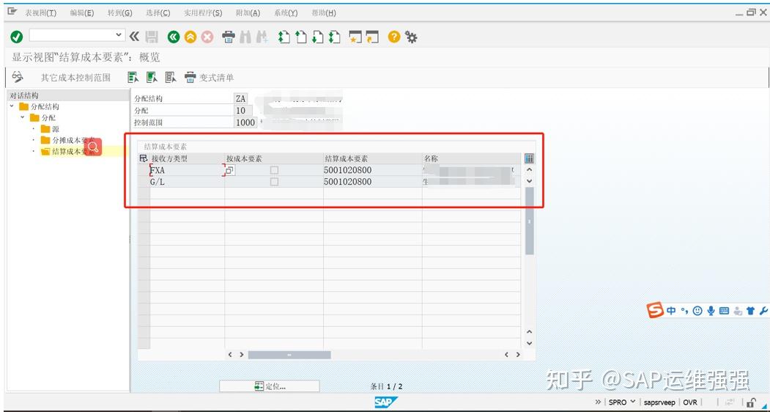Open value help beside FXA cell

[x=230, y=170]
